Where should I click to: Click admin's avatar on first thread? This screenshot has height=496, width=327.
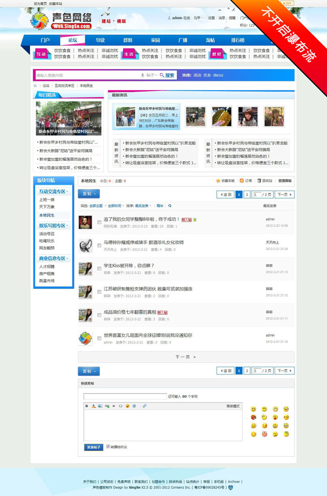pos(85,222)
